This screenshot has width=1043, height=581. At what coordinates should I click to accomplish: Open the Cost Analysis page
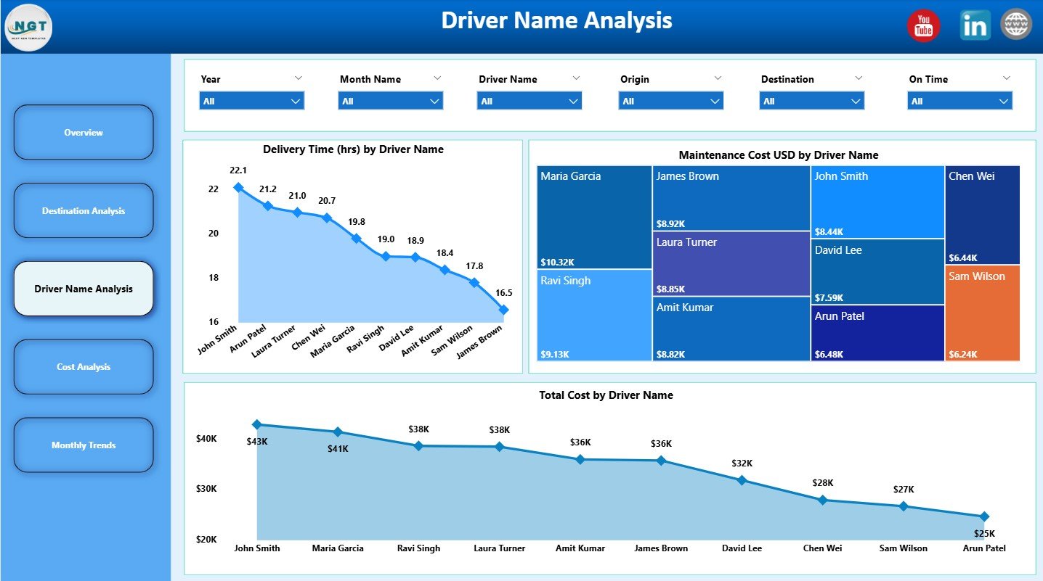pyautogui.click(x=83, y=366)
